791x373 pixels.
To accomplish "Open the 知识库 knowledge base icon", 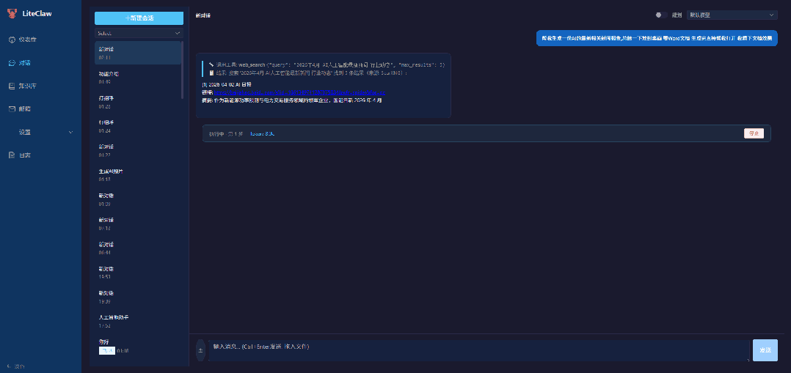I will tap(12, 86).
